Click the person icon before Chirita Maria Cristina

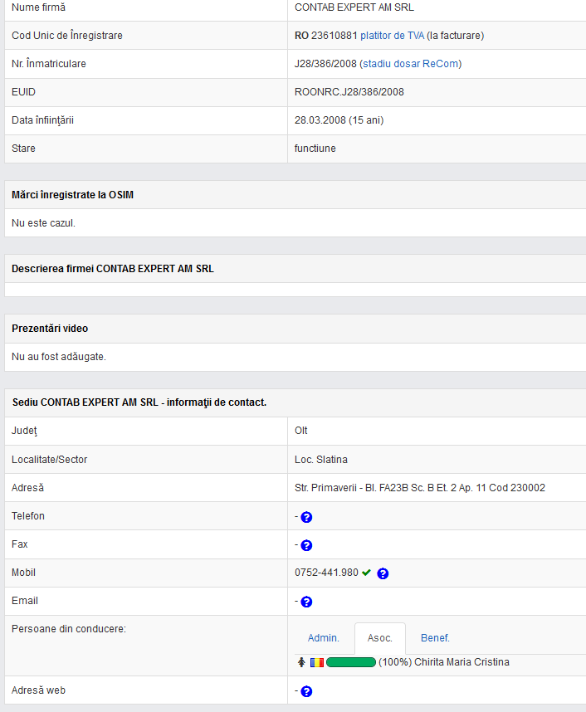pyautogui.click(x=301, y=662)
